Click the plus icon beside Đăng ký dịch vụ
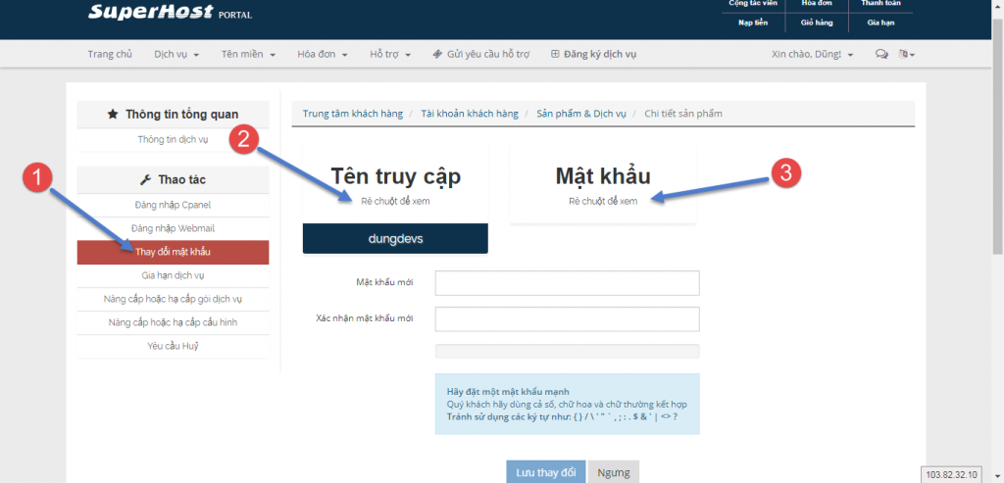The width and height of the screenshot is (1004, 483). (555, 55)
